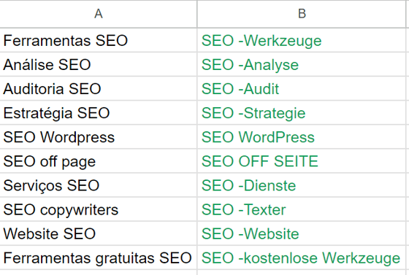409x275 pixels.
Task: Click the Auditoria SEO cell
Action: pyautogui.click(x=99, y=88)
